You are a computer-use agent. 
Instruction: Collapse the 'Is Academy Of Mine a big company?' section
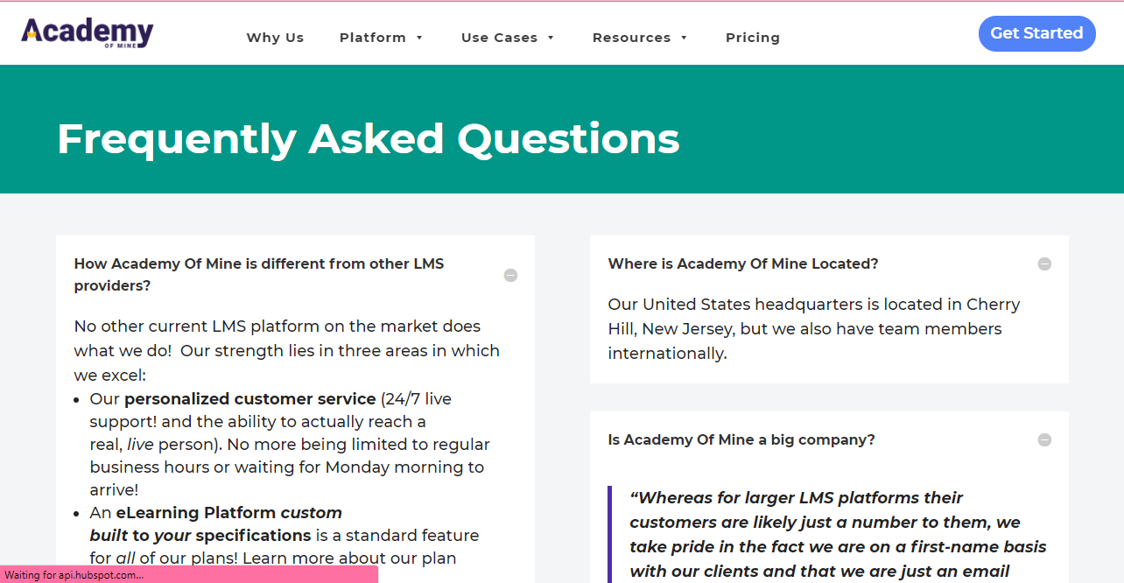point(1044,439)
